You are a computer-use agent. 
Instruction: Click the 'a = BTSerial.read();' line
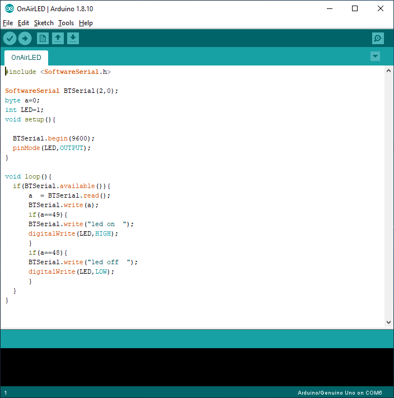coord(69,196)
